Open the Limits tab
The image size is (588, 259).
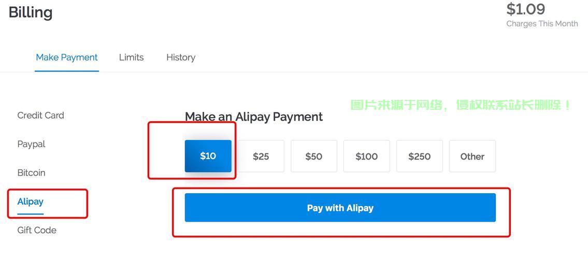pos(131,57)
